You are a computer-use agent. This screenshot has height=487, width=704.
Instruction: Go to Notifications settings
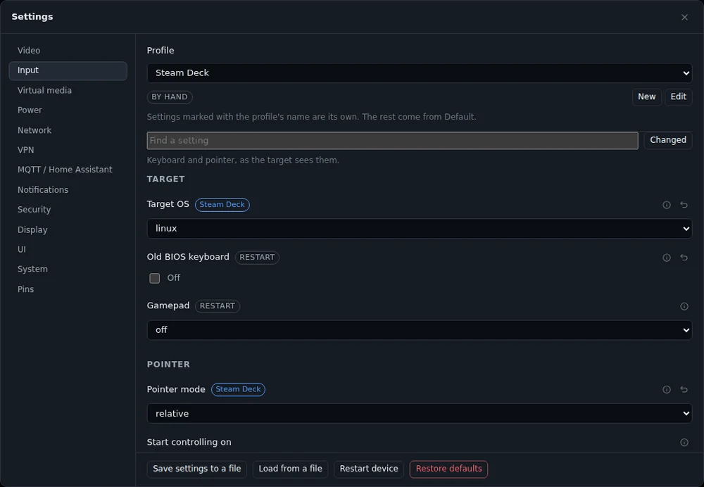point(68,190)
